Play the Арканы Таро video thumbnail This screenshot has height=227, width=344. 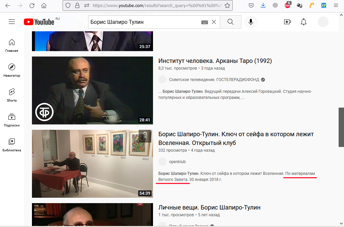pyautogui.click(x=92, y=90)
